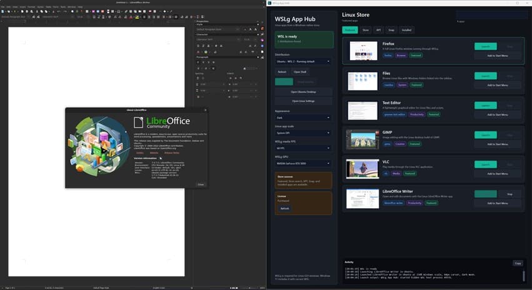The width and height of the screenshot is (532, 290).
Task: Open the Format menu in LibreOffice Writer
Action: point(31,7)
